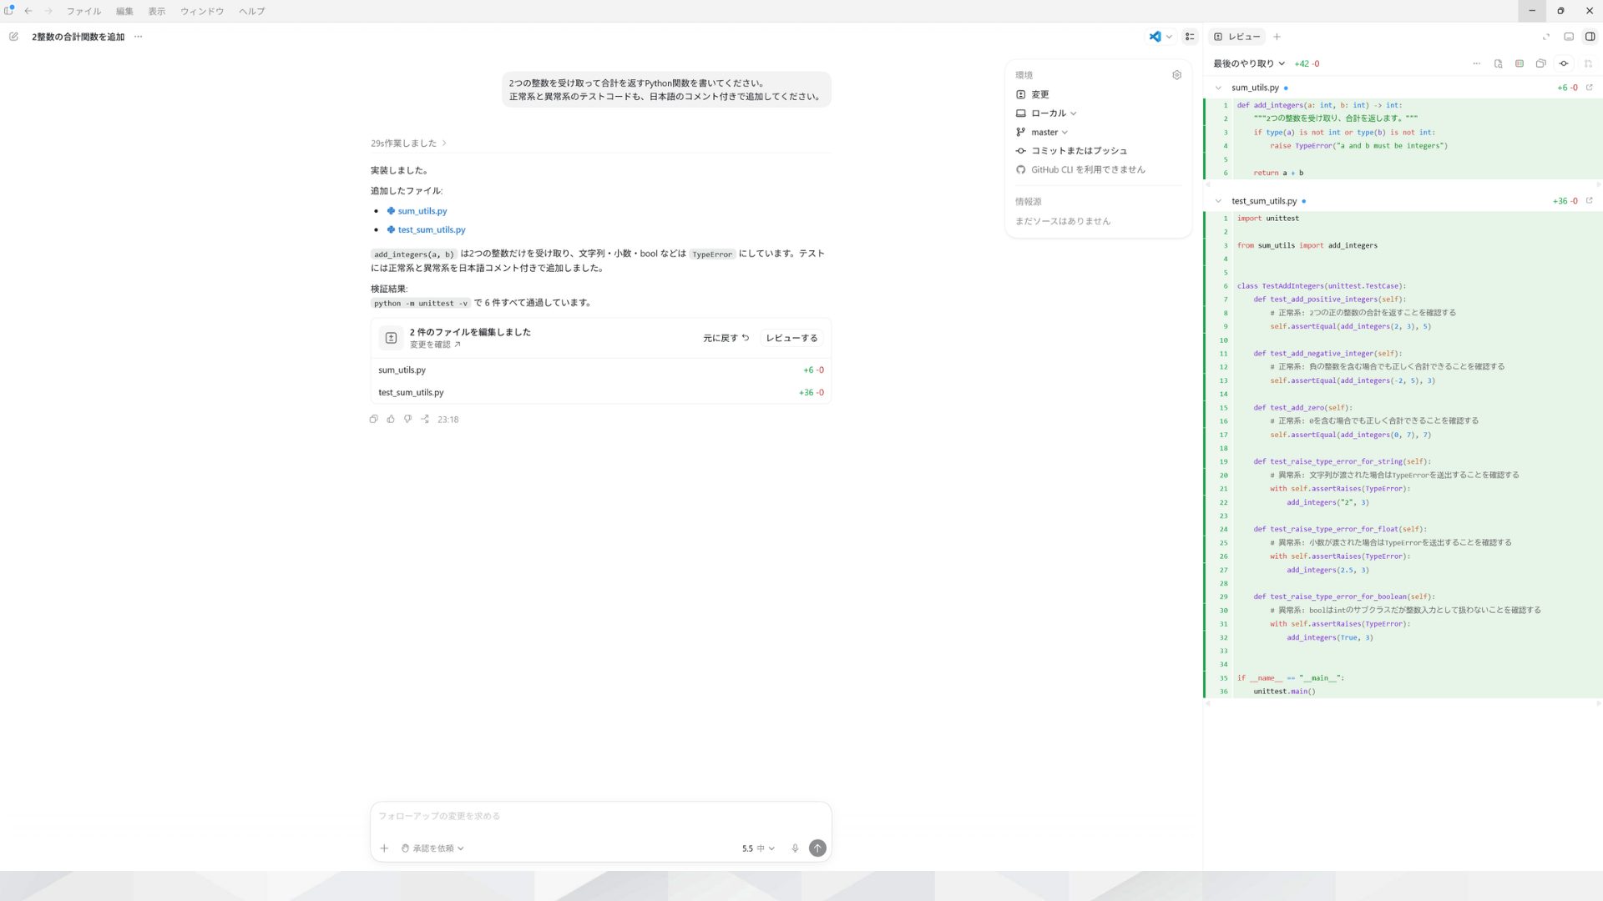Click the app logo icon in title bar
This screenshot has width=1603, height=901.
(9, 10)
